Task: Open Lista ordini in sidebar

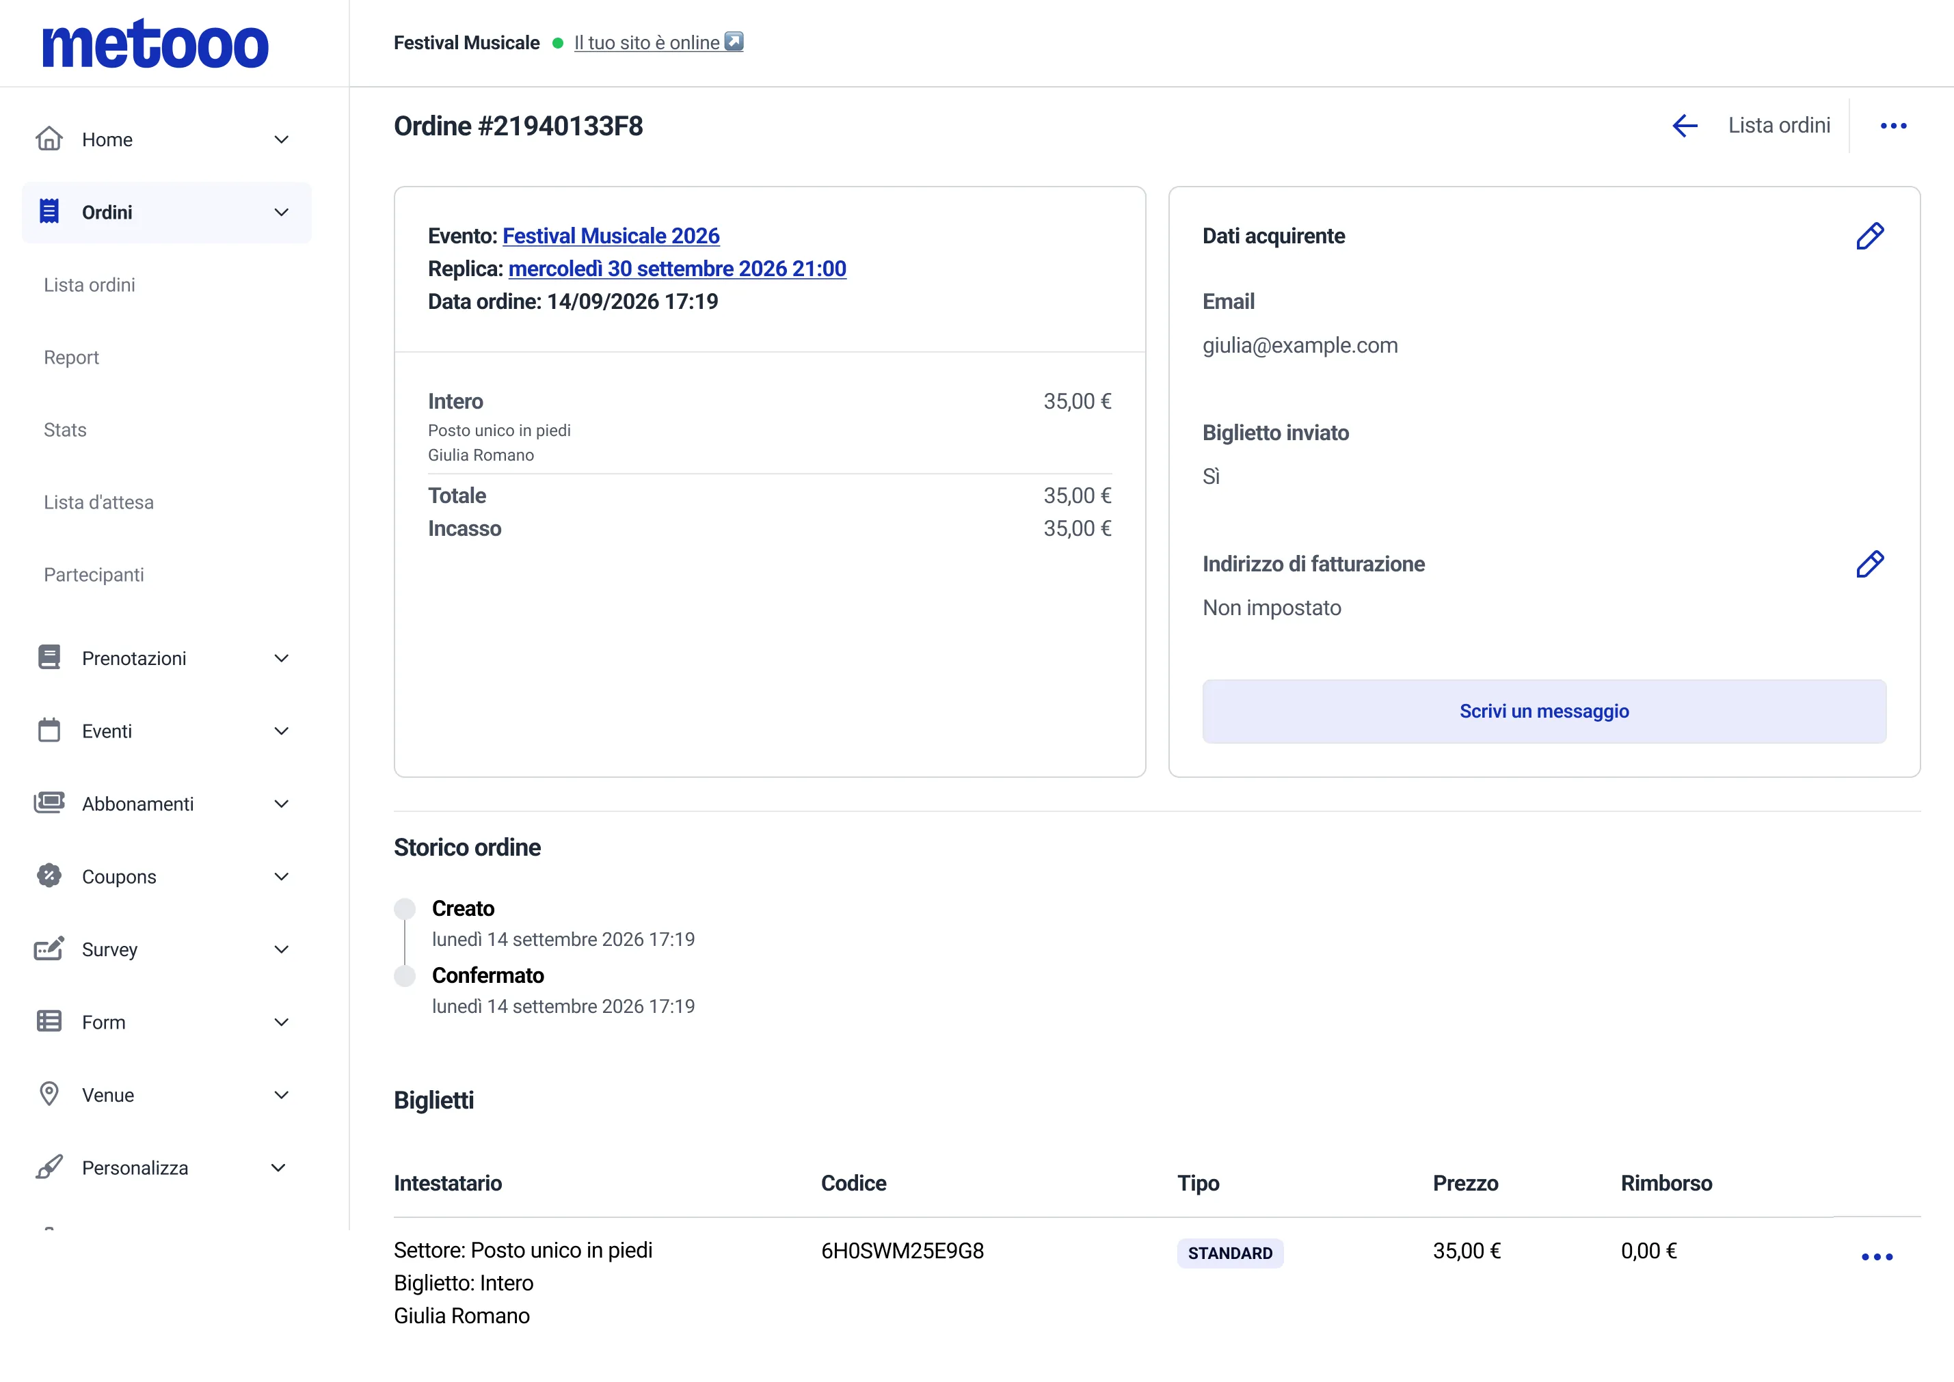Action: click(x=90, y=285)
